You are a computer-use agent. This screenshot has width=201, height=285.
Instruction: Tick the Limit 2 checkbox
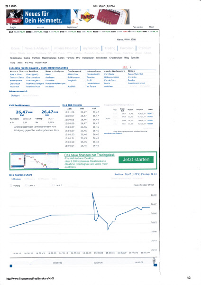click(x=54, y=185)
